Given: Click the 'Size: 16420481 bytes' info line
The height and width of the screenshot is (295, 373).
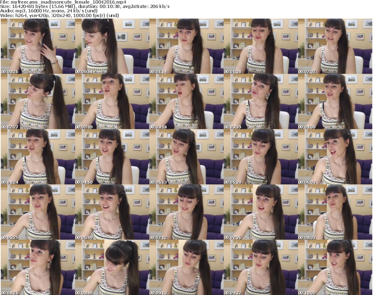Looking at the screenshot, I should click(x=85, y=7).
